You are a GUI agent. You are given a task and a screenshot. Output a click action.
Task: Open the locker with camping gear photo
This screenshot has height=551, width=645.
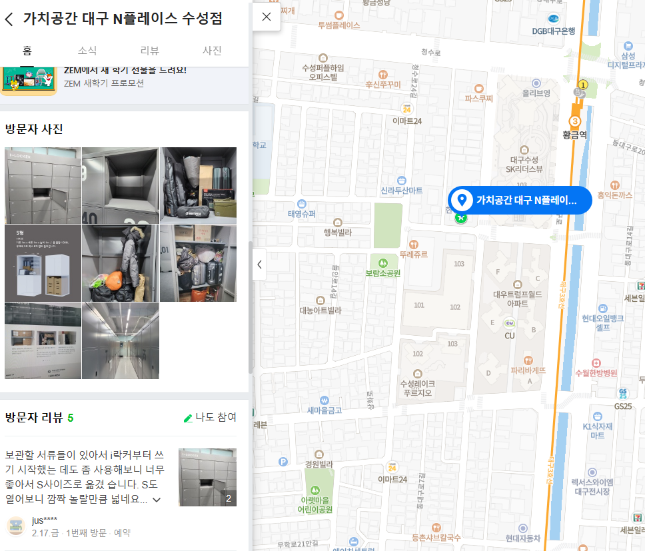tap(199, 185)
